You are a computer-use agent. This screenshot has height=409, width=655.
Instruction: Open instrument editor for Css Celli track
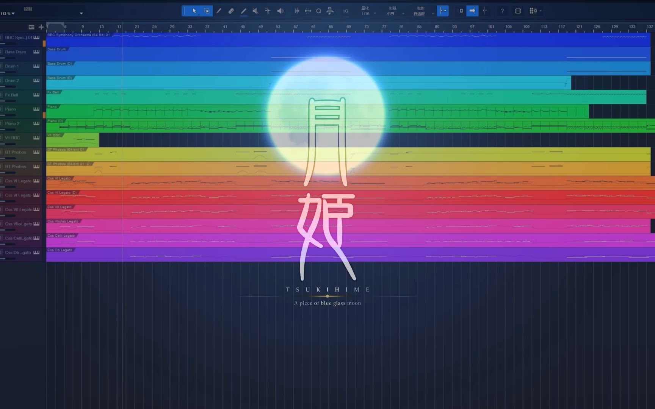(x=36, y=238)
